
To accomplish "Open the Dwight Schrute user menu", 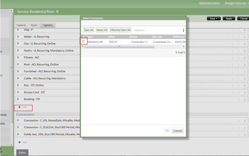I will pos(237,3).
